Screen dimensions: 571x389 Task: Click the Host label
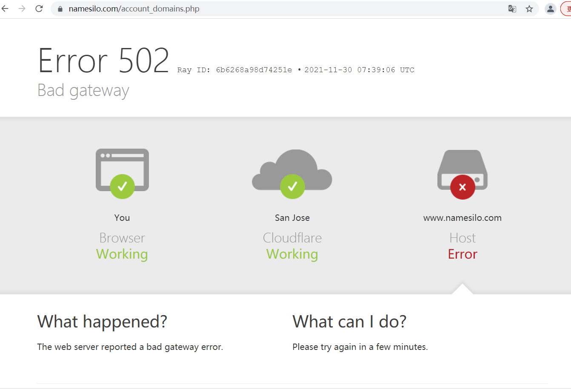click(463, 238)
